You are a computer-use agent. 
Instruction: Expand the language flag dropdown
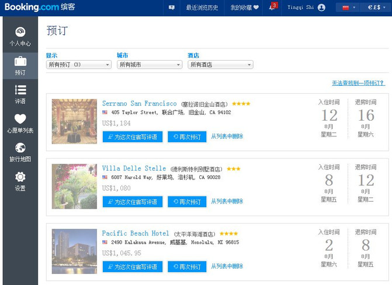click(x=349, y=8)
